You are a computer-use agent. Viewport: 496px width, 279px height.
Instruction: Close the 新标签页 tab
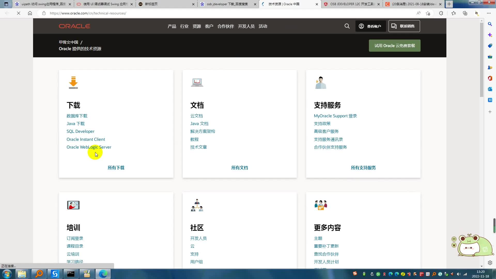click(193, 4)
